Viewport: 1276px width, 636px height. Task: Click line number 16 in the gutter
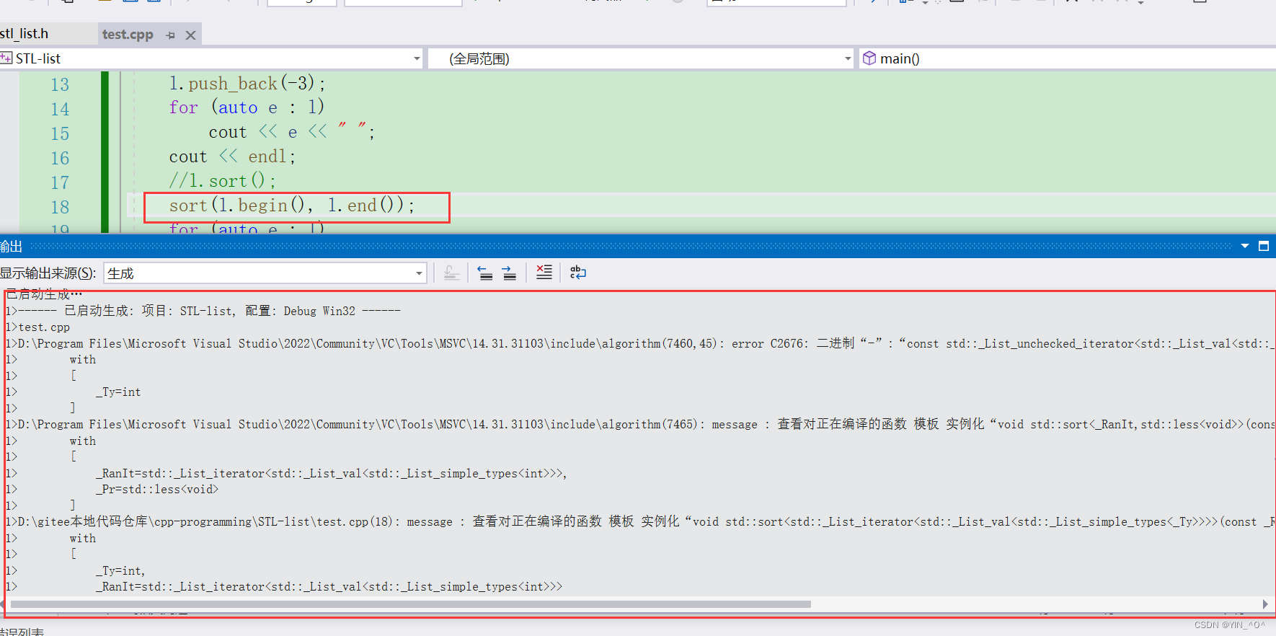pos(60,159)
